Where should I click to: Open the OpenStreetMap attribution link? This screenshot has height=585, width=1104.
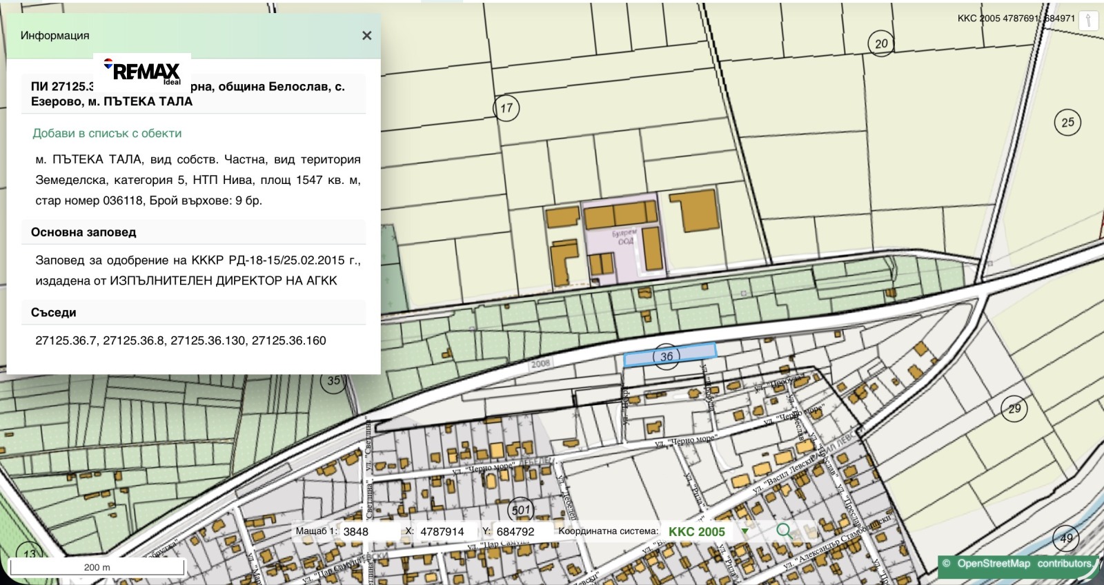[993, 563]
